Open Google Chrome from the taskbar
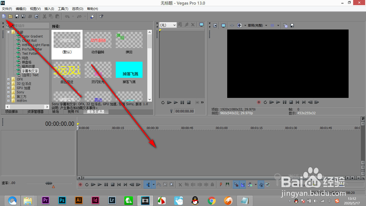 [x=212, y=200]
